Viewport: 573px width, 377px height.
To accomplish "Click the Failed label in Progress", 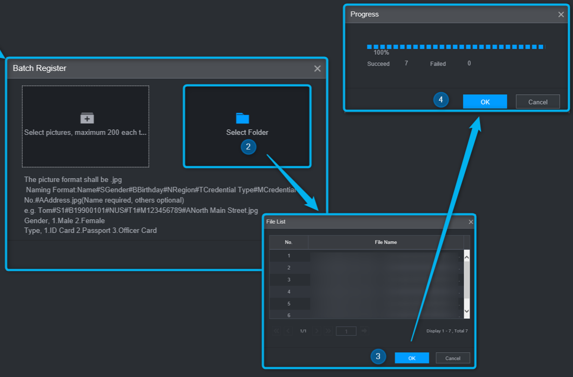I will point(438,64).
